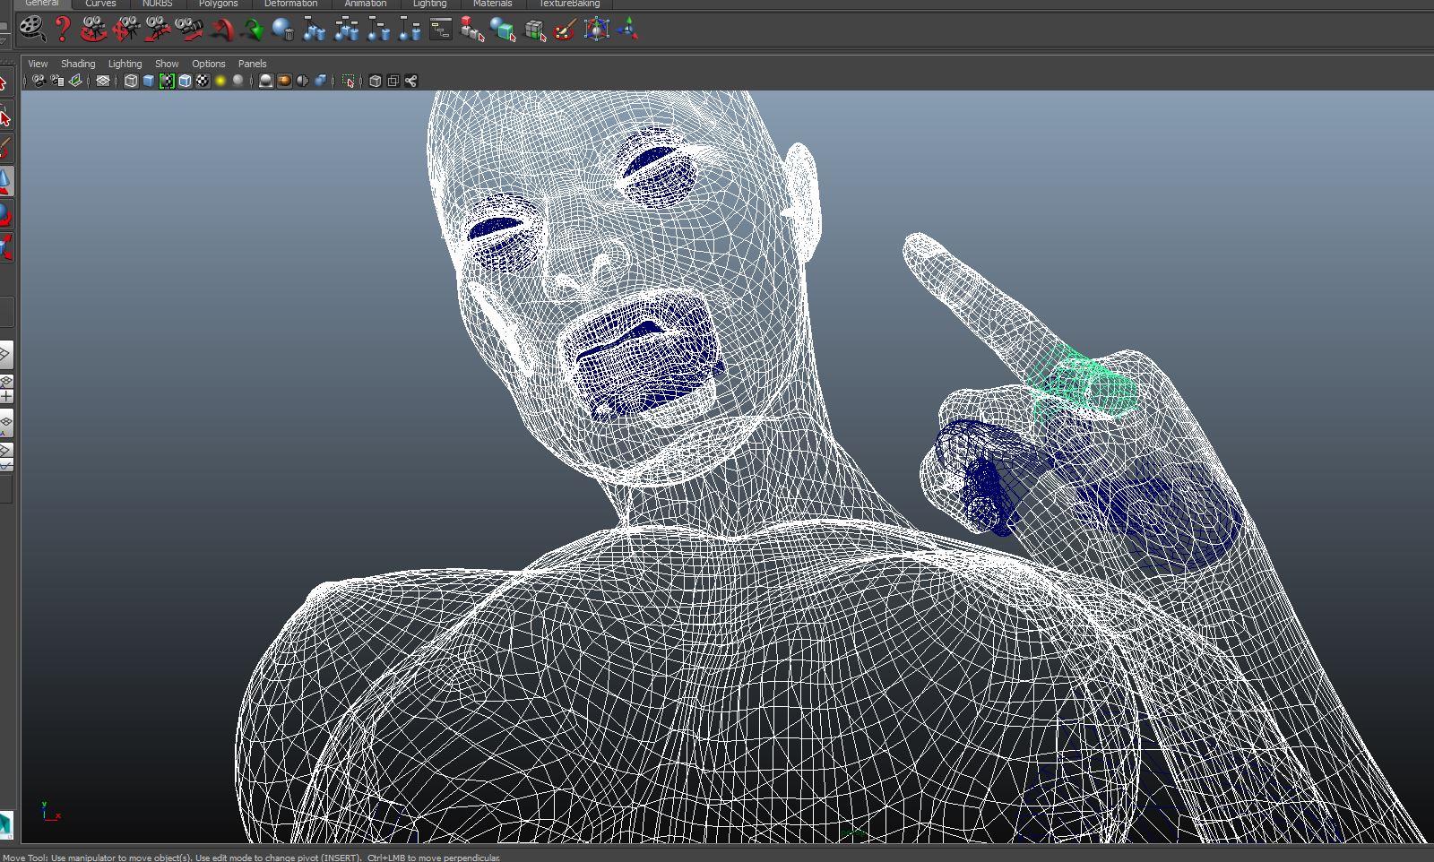This screenshot has width=1434, height=862.
Task: Open the Lighting panel menu
Action: click(x=125, y=64)
